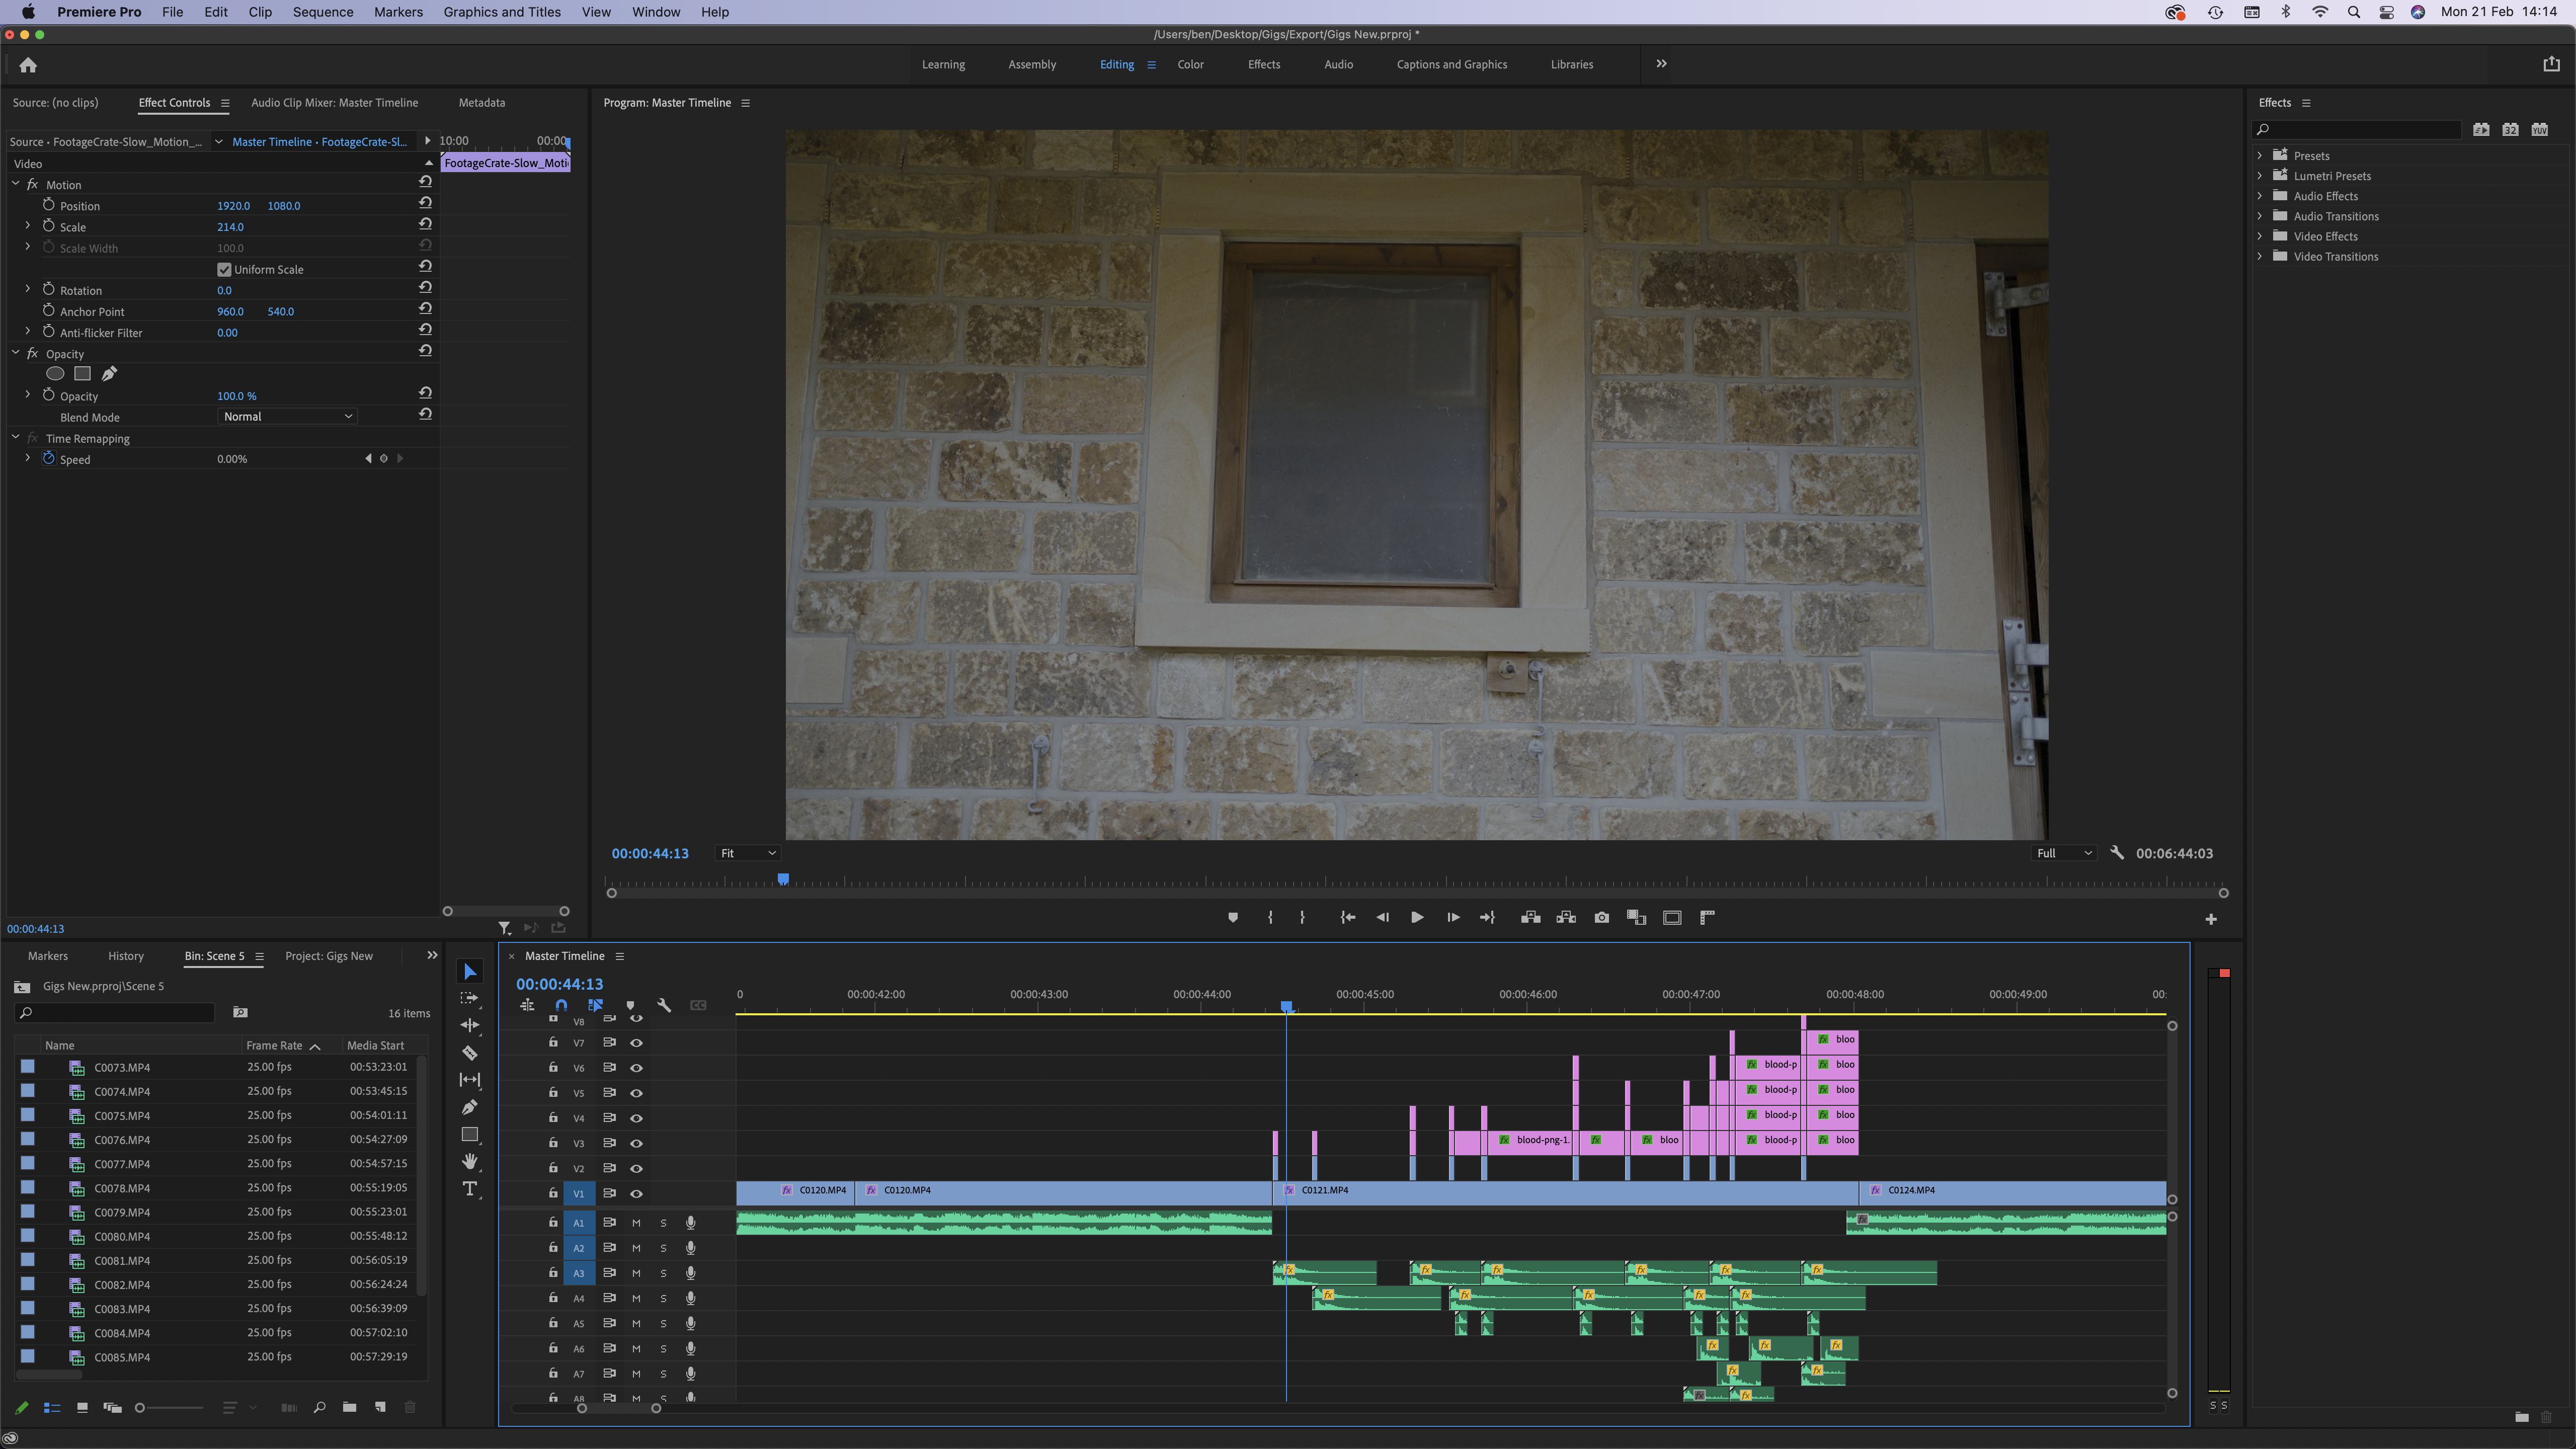This screenshot has width=2576, height=1449.
Task: Click the Add Marker button in Program monitor
Action: click(x=1232, y=917)
